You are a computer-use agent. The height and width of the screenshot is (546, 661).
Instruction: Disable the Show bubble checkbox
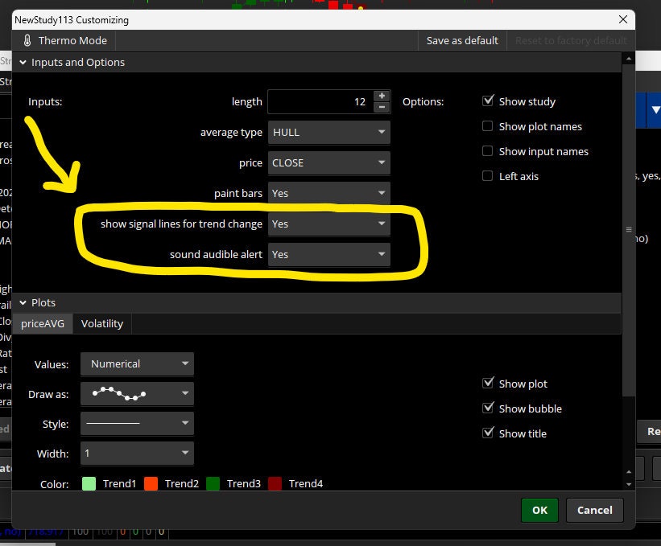pyautogui.click(x=488, y=408)
